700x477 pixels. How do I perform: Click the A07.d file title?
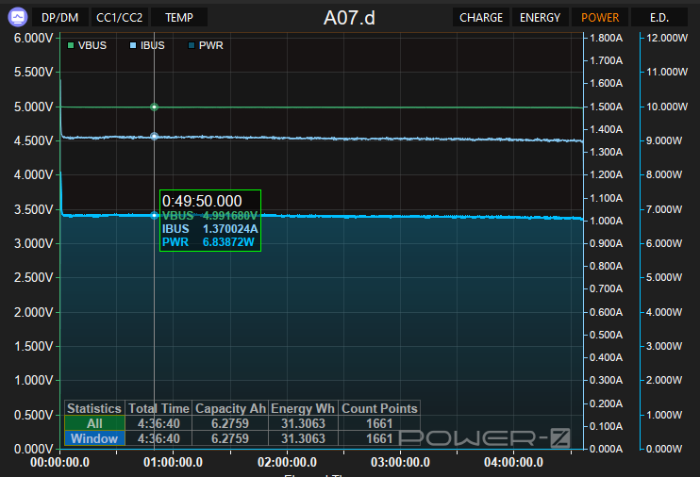point(349,17)
